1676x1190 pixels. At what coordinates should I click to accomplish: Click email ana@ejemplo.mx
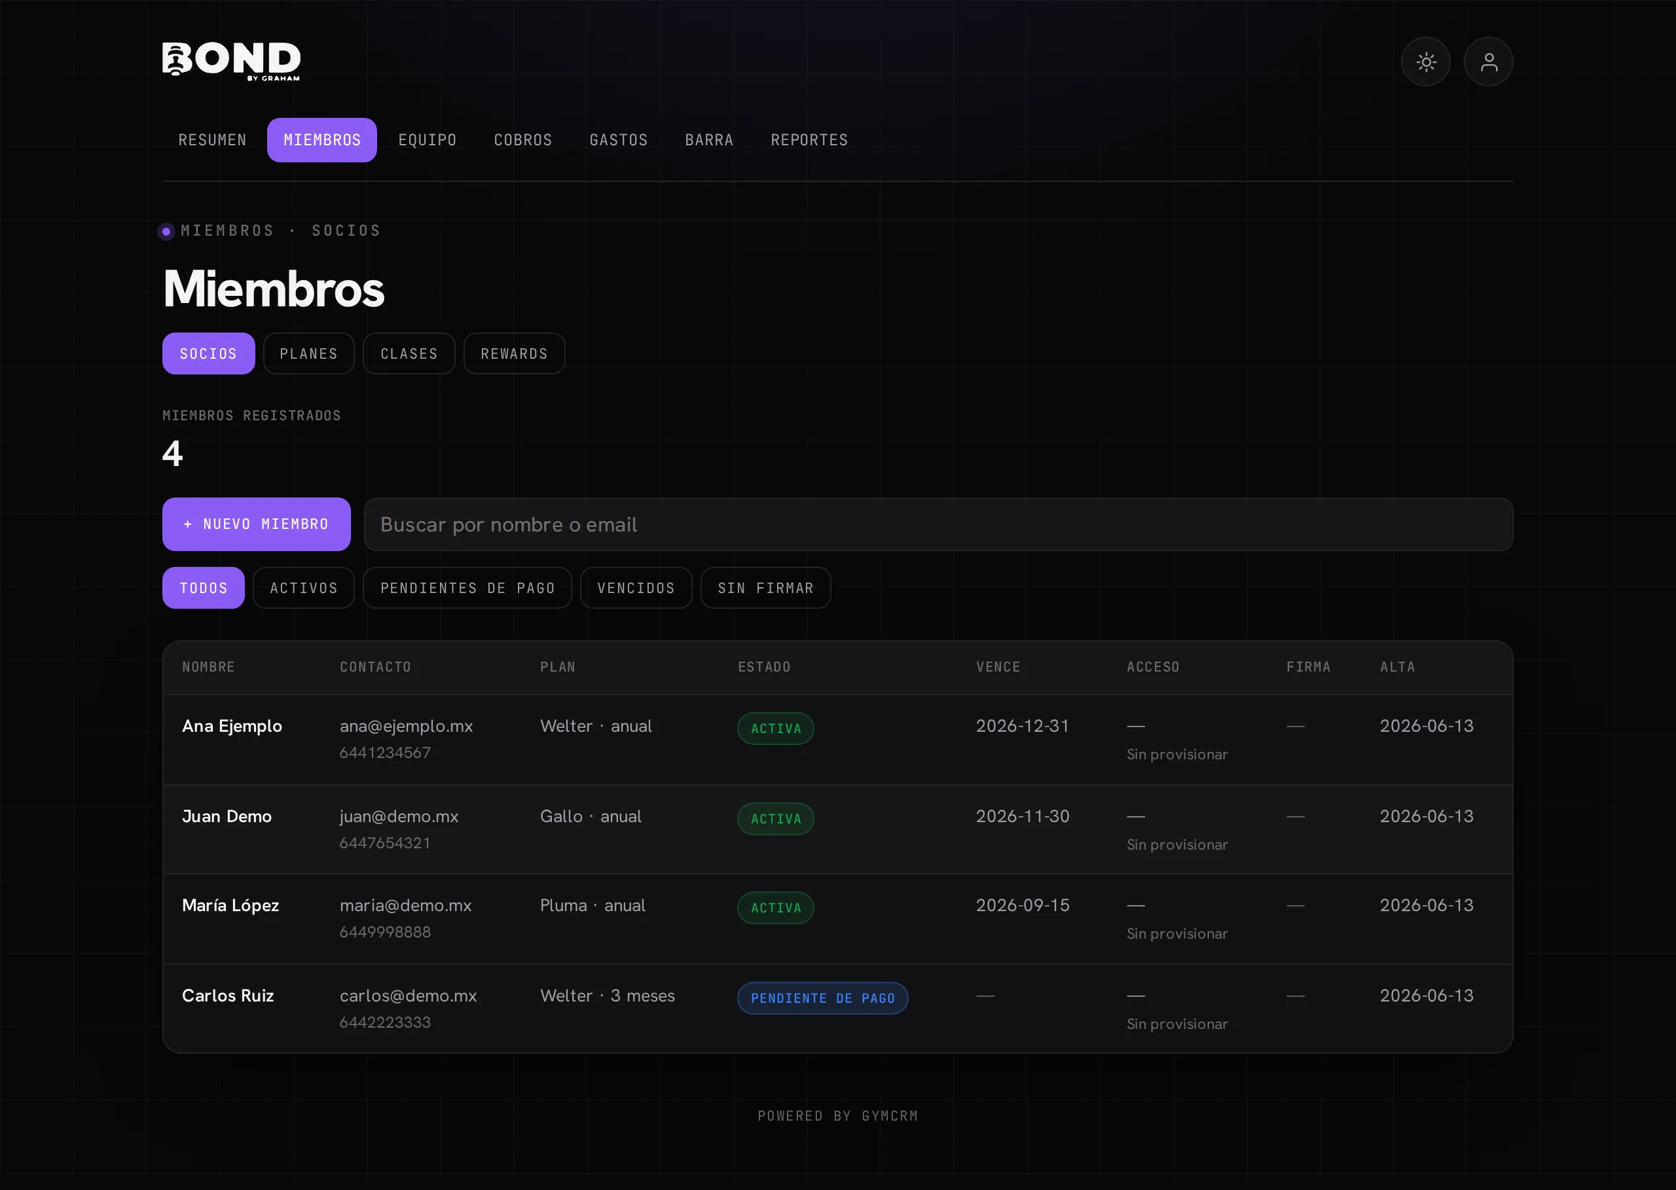(x=406, y=727)
